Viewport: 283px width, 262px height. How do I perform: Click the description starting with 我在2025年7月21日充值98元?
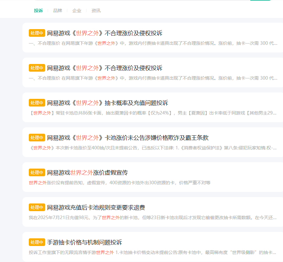pos(152,218)
